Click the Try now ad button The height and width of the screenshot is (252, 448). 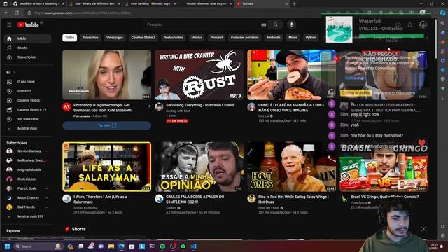click(x=107, y=126)
